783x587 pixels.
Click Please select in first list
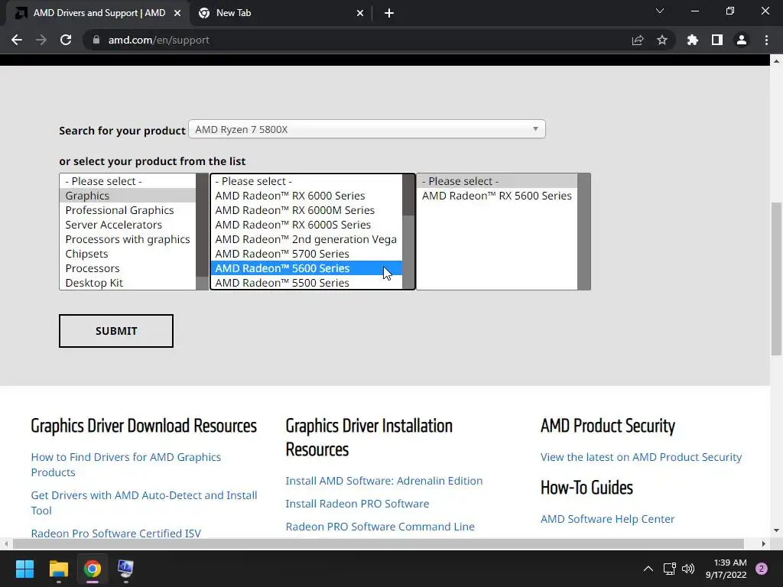tap(128, 181)
